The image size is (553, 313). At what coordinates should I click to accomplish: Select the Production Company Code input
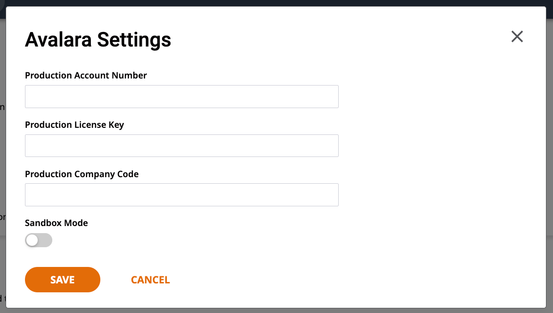(181, 195)
